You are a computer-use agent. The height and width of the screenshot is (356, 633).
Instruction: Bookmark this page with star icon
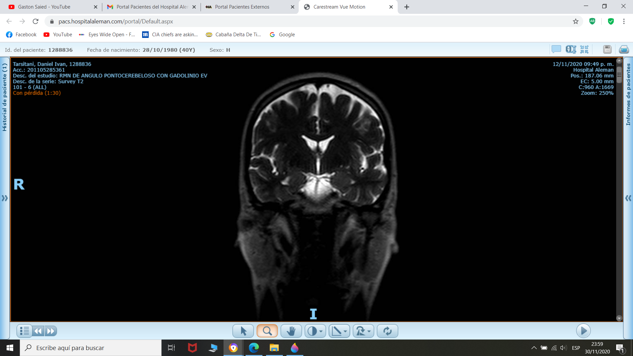coord(576,21)
